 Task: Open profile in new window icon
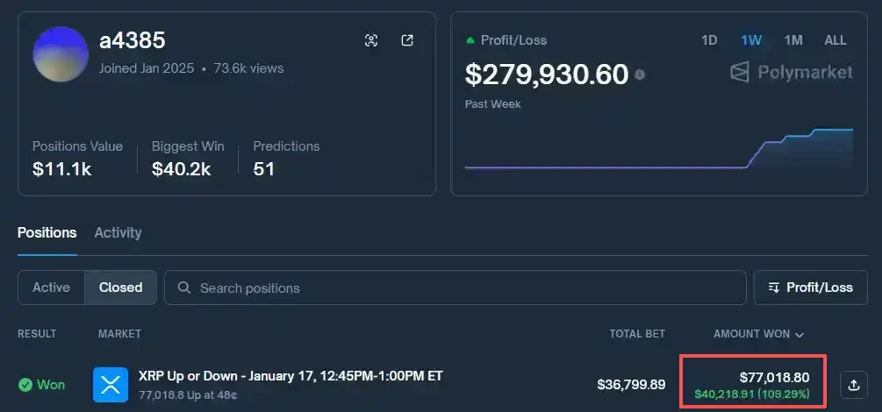407,40
